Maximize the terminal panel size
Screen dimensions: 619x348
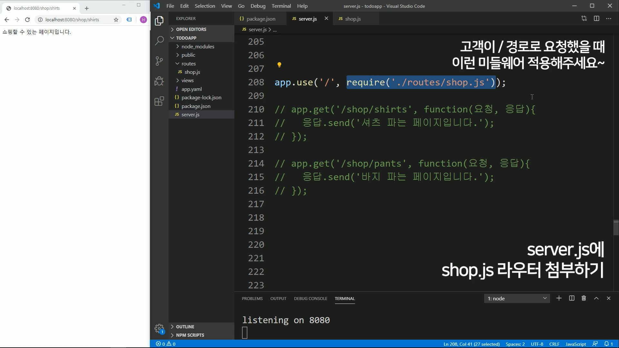[596, 298]
